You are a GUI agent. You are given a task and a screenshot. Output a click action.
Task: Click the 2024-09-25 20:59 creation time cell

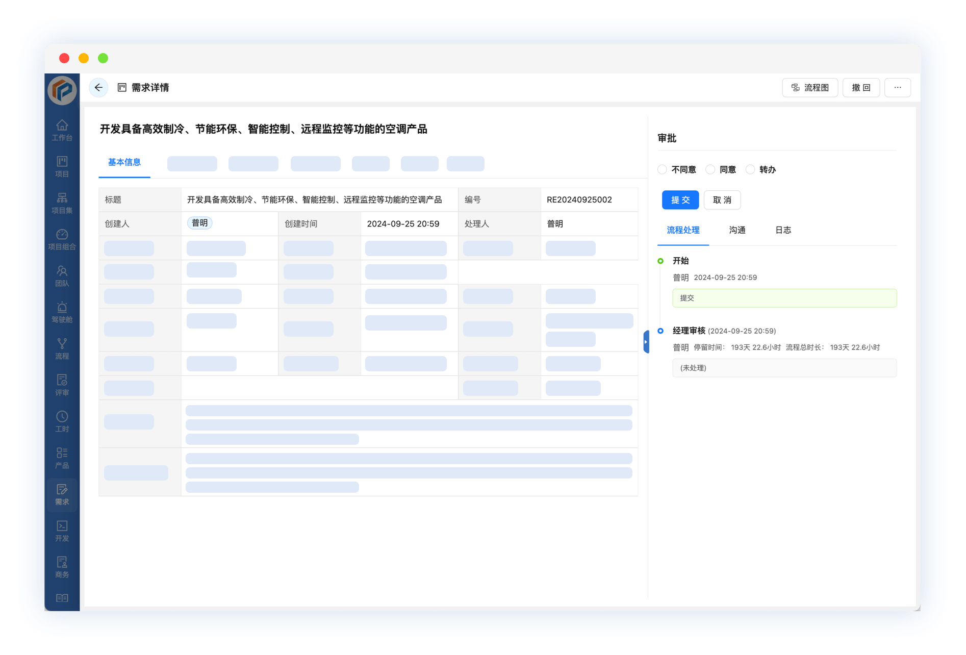(409, 224)
